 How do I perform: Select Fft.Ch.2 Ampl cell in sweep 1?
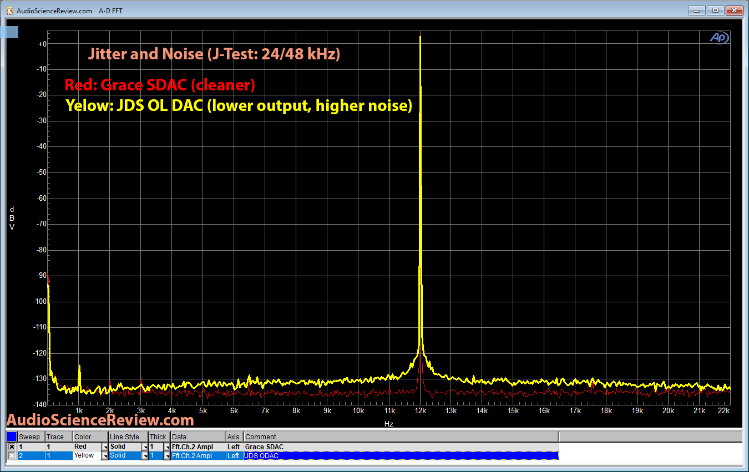pyautogui.click(x=198, y=446)
